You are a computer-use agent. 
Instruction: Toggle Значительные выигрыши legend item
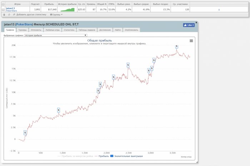(x=126, y=156)
